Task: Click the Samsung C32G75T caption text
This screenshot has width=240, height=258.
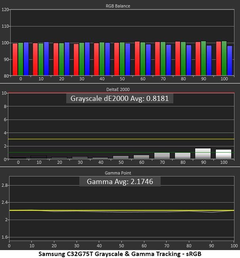Action: coord(120,254)
